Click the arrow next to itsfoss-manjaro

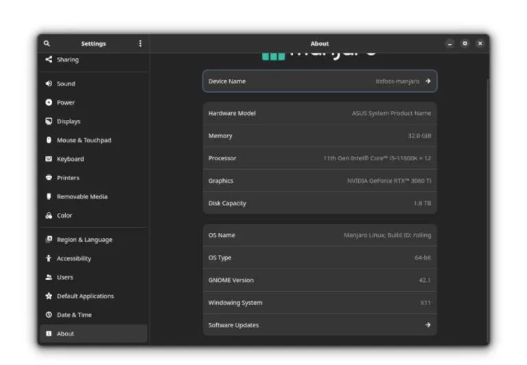(428, 81)
